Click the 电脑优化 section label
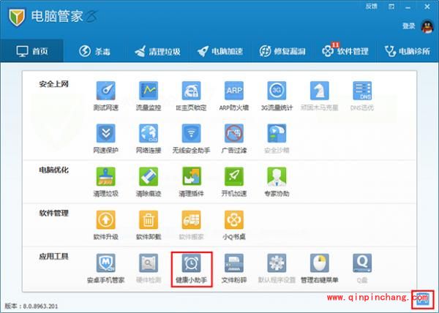This screenshot has width=439, height=313. [x=53, y=170]
